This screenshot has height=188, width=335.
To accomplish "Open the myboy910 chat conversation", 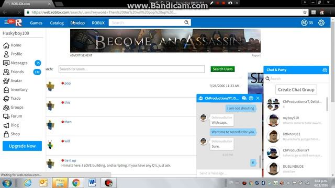I will (296, 120).
